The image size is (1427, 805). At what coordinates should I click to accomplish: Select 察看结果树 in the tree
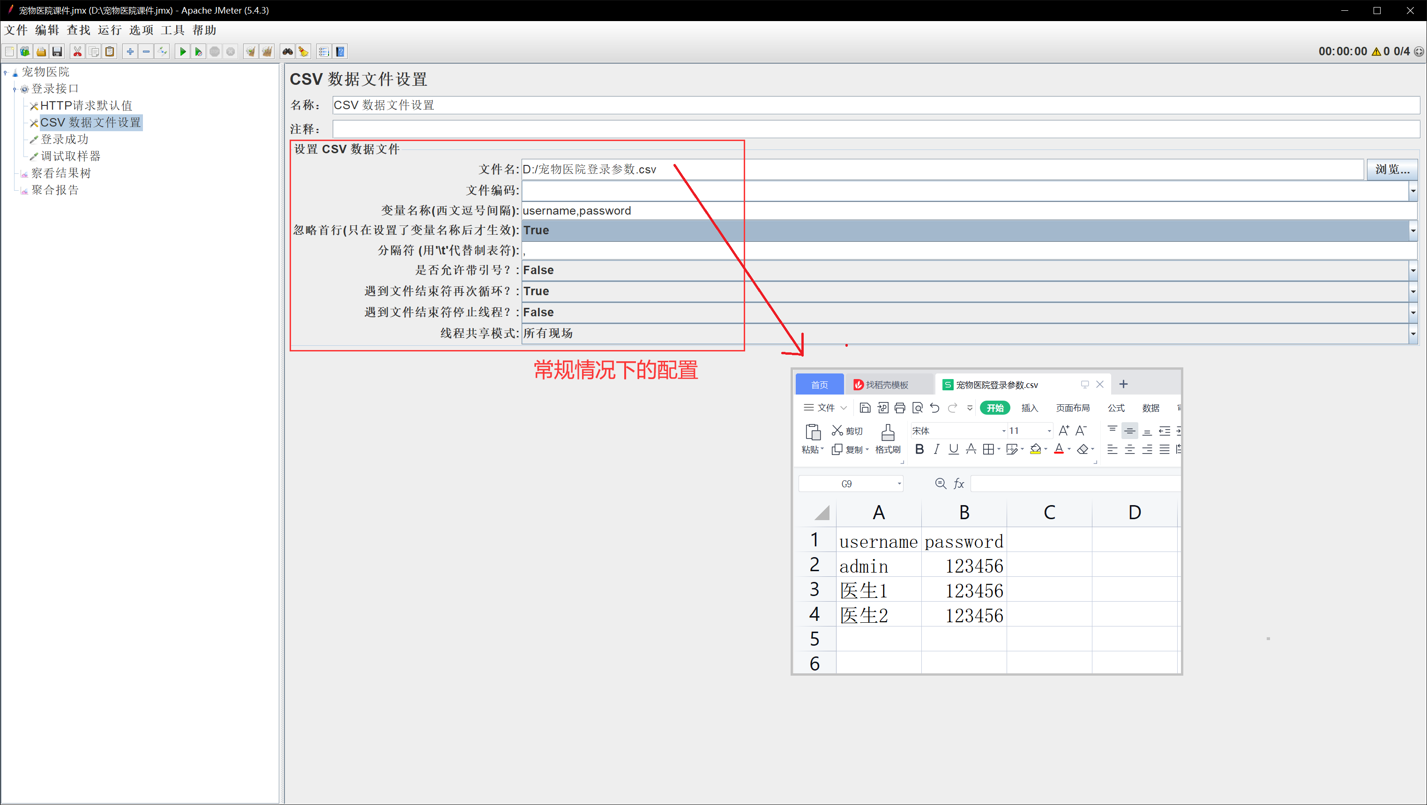click(x=61, y=173)
